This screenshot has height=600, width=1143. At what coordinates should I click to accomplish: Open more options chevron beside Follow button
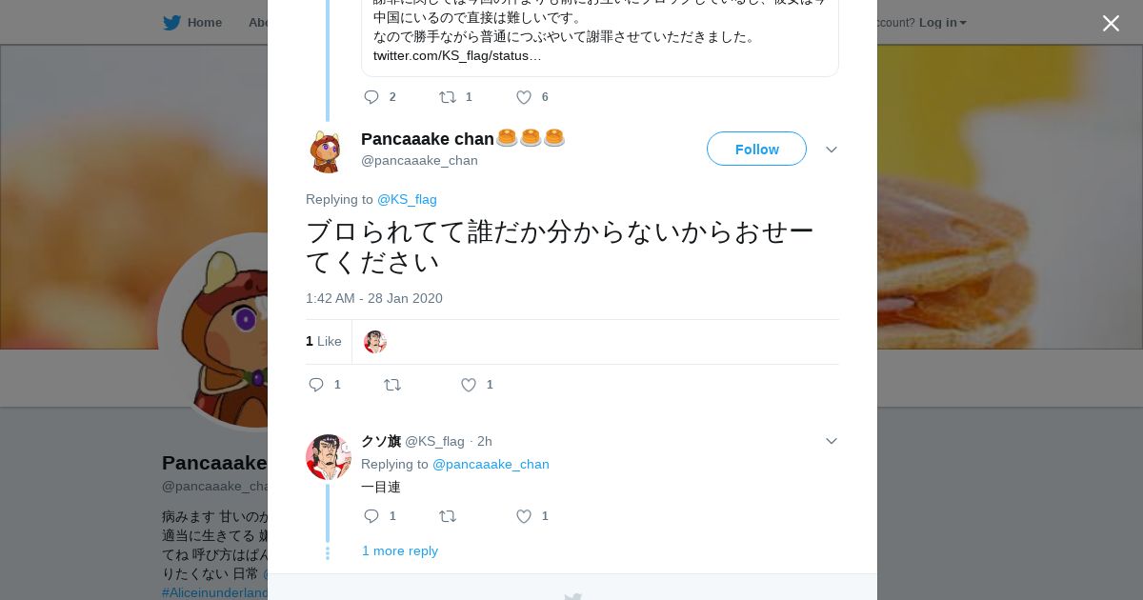(x=832, y=150)
